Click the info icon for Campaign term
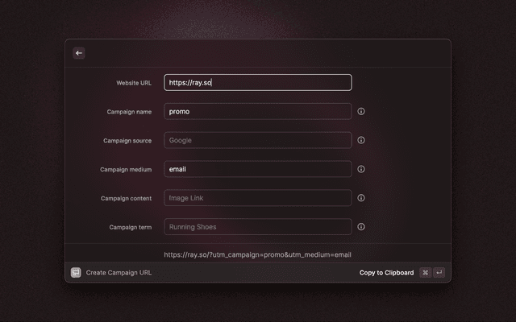The image size is (516, 322). pyautogui.click(x=361, y=227)
